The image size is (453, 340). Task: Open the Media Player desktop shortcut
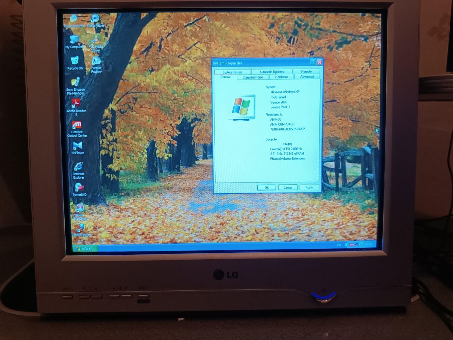click(x=95, y=21)
